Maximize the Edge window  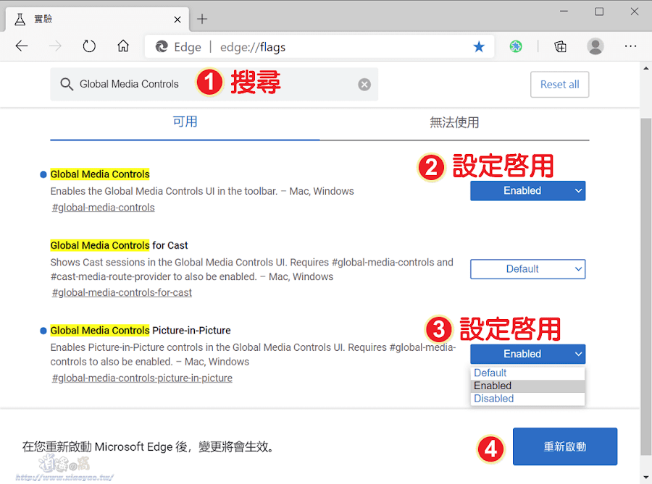pos(599,11)
